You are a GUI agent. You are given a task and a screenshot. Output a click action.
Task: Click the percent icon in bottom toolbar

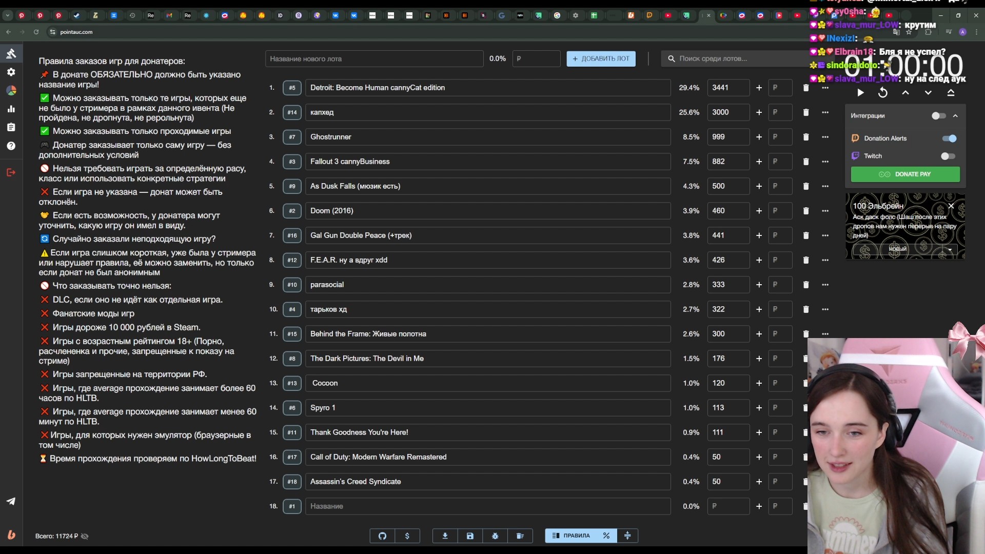(x=606, y=536)
